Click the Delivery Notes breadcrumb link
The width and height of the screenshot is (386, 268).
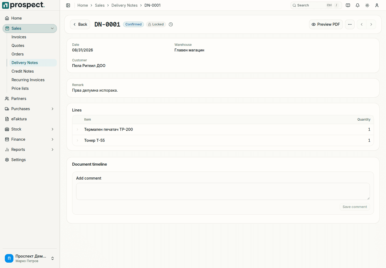[124, 5]
